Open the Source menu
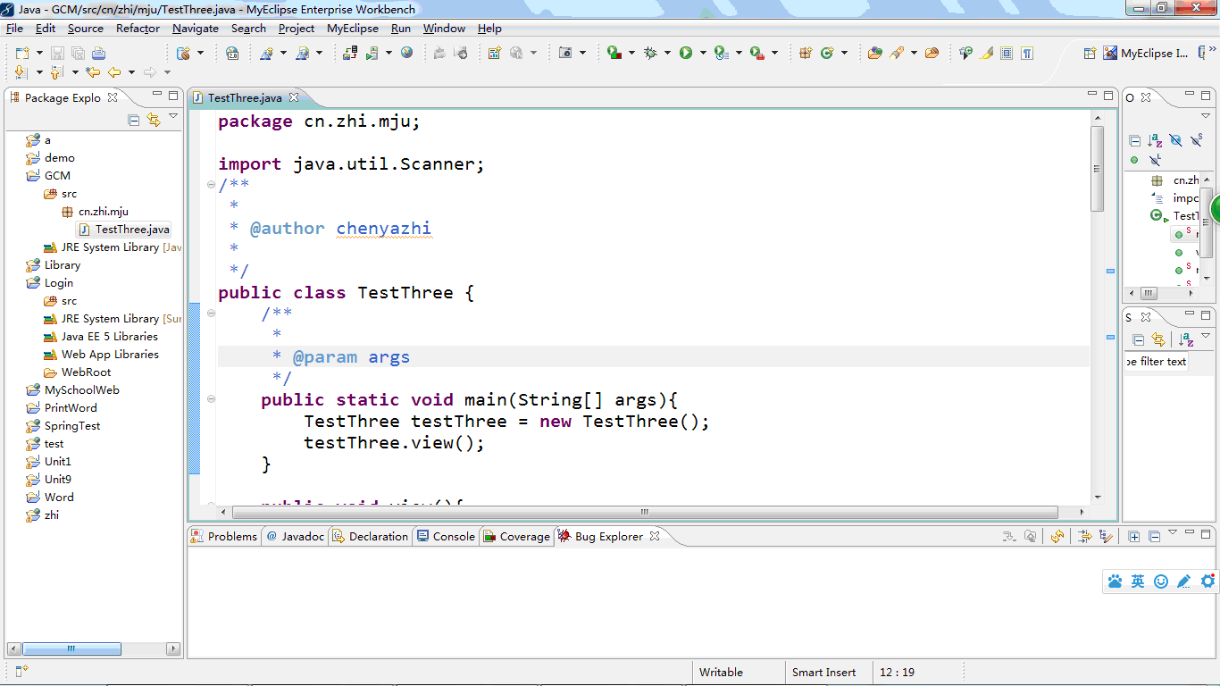This screenshot has height=686, width=1220. click(86, 28)
